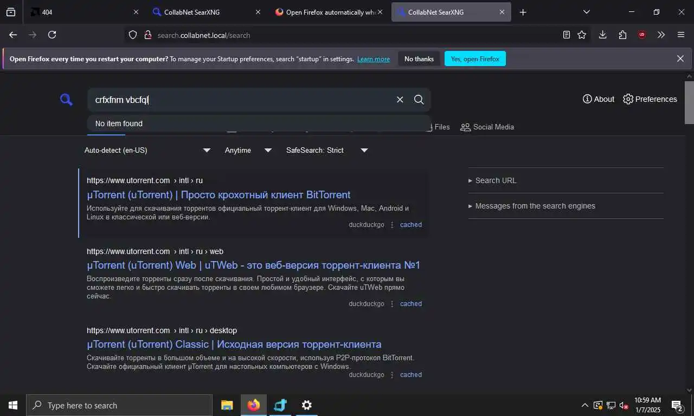Click the dots icon beside first result's cached link

pos(392,225)
